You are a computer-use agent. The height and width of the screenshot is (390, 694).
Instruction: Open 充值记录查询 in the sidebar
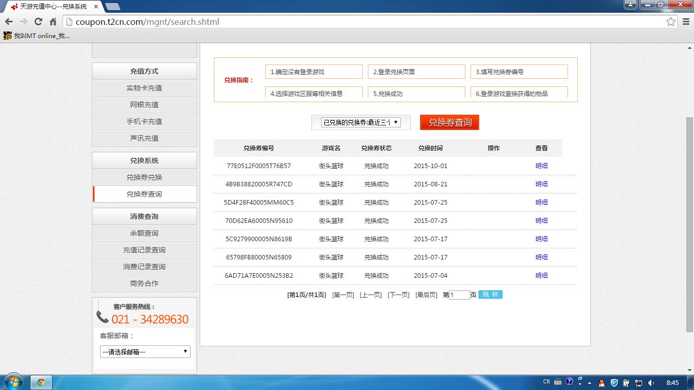point(144,250)
